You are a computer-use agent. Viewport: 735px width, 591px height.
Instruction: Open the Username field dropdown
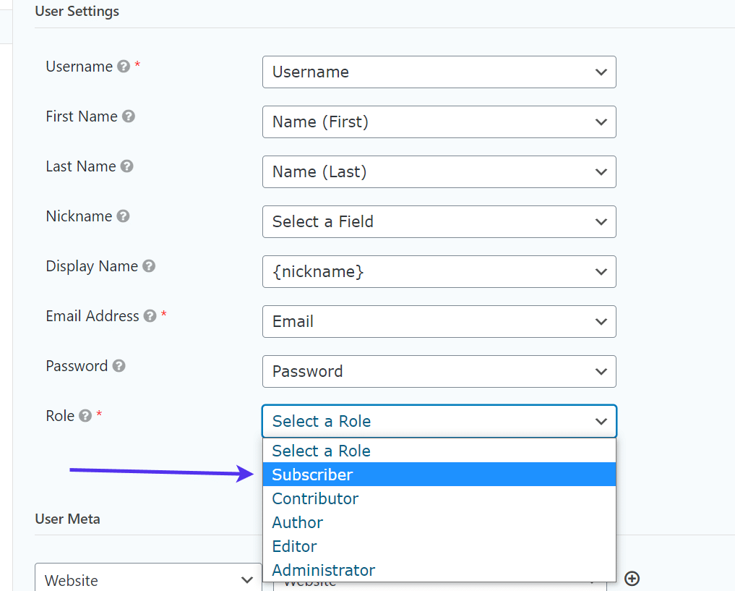click(439, 72)
